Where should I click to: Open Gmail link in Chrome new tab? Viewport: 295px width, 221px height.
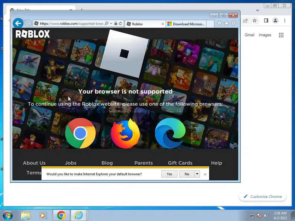click(x=249, y=35)
